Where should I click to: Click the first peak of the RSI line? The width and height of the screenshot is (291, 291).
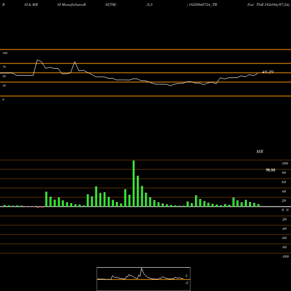[37, 60]
